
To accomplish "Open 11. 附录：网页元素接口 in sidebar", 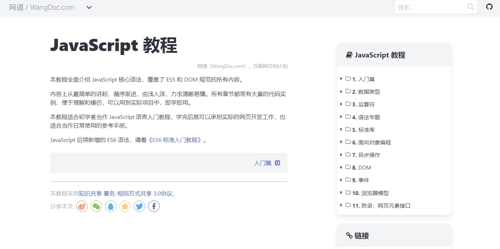I will click(x=381, y=206).
